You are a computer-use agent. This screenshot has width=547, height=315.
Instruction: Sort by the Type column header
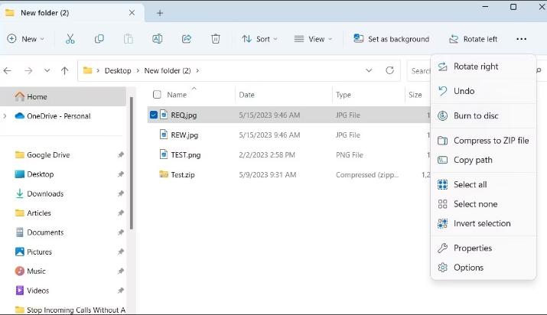coord(344,95)
